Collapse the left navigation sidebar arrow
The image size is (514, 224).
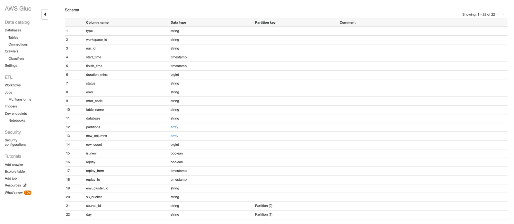[x=45, y=14]
